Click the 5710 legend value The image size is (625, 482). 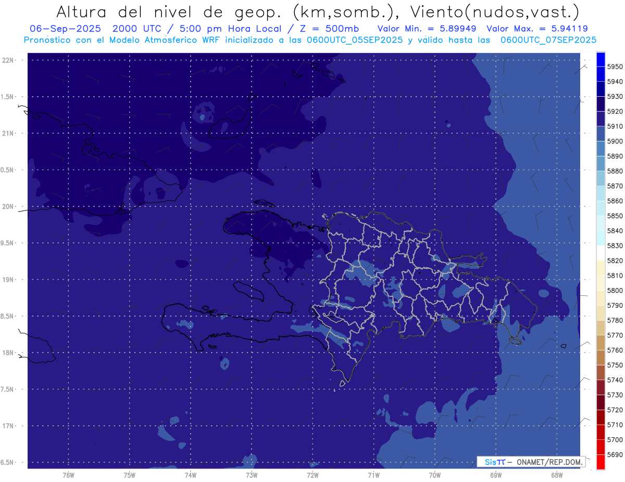pyautogui.click(x=615, y=425)
